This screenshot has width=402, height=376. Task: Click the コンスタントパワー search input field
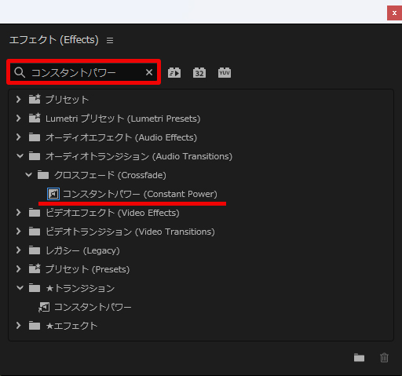[84, 72]
